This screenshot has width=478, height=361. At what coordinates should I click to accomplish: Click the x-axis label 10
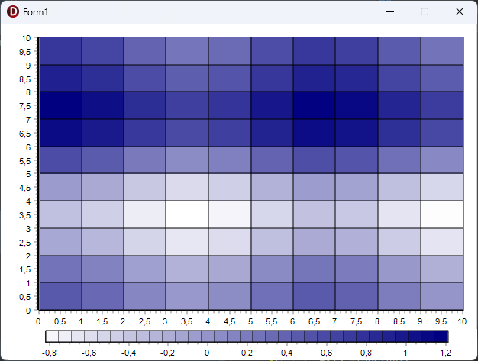[462, 321]
